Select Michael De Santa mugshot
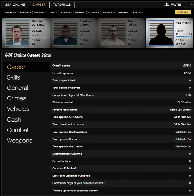The image size is (194, 196). click(17, 33)
